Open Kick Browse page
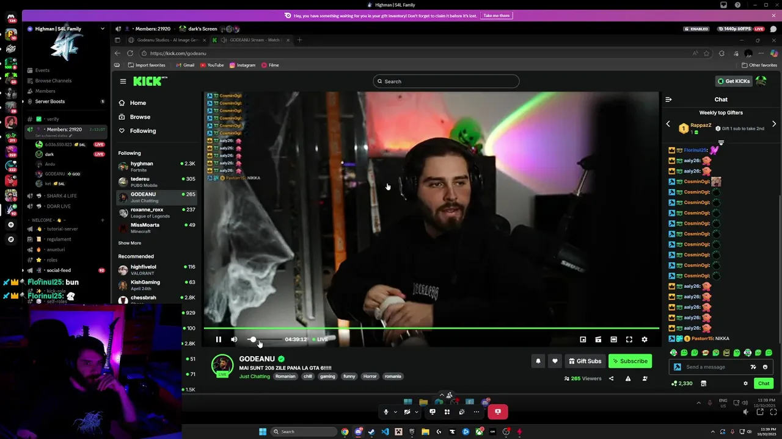 pos(134,117)
